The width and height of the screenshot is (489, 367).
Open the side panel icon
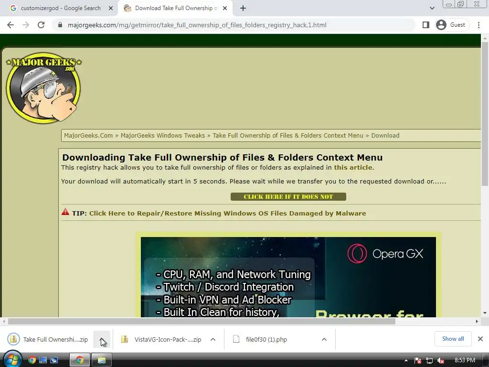[425, 25]
